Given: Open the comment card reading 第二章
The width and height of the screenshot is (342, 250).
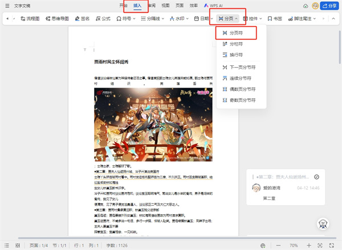Looking at the screenshot, I should coord(286,187).
